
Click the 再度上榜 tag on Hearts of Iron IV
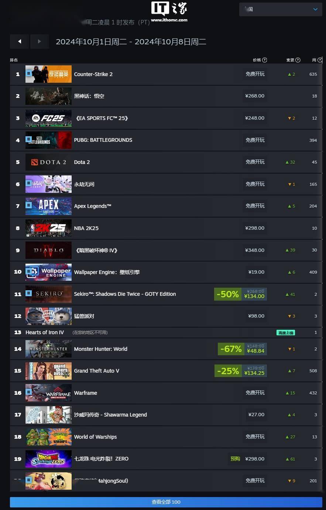286,333
